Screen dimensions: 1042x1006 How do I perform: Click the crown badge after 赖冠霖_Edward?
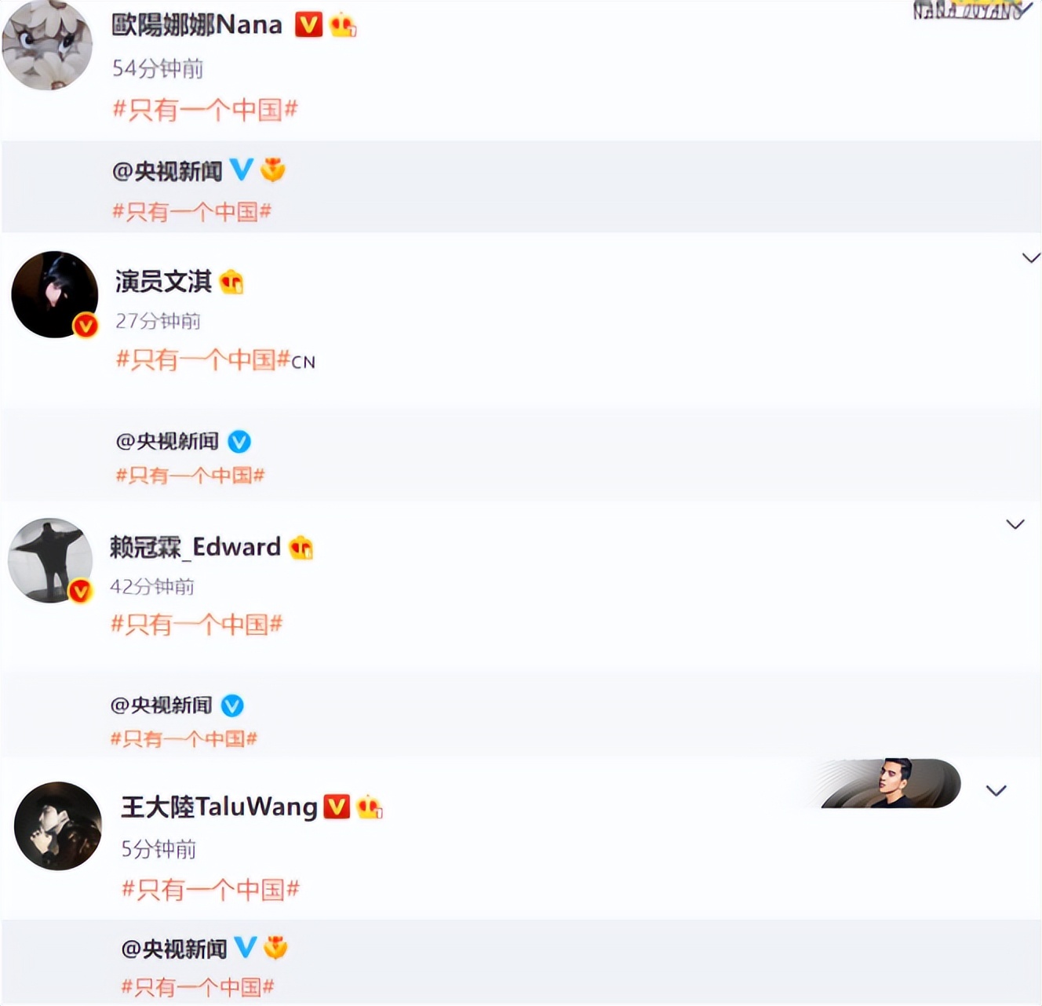[301, 547]
